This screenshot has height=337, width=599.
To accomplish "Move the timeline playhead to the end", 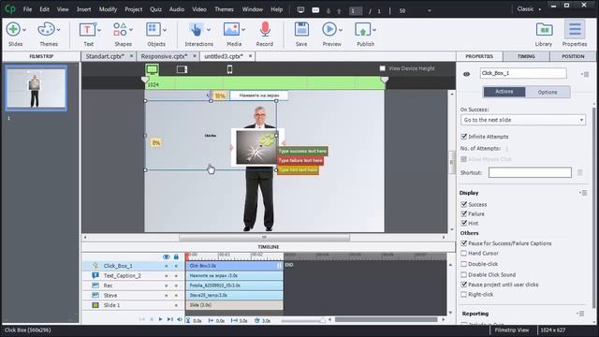I will tap(170, 319).
